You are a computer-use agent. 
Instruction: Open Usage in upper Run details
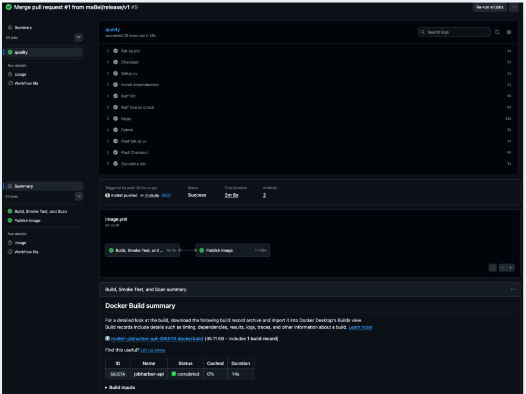[20, 75]
